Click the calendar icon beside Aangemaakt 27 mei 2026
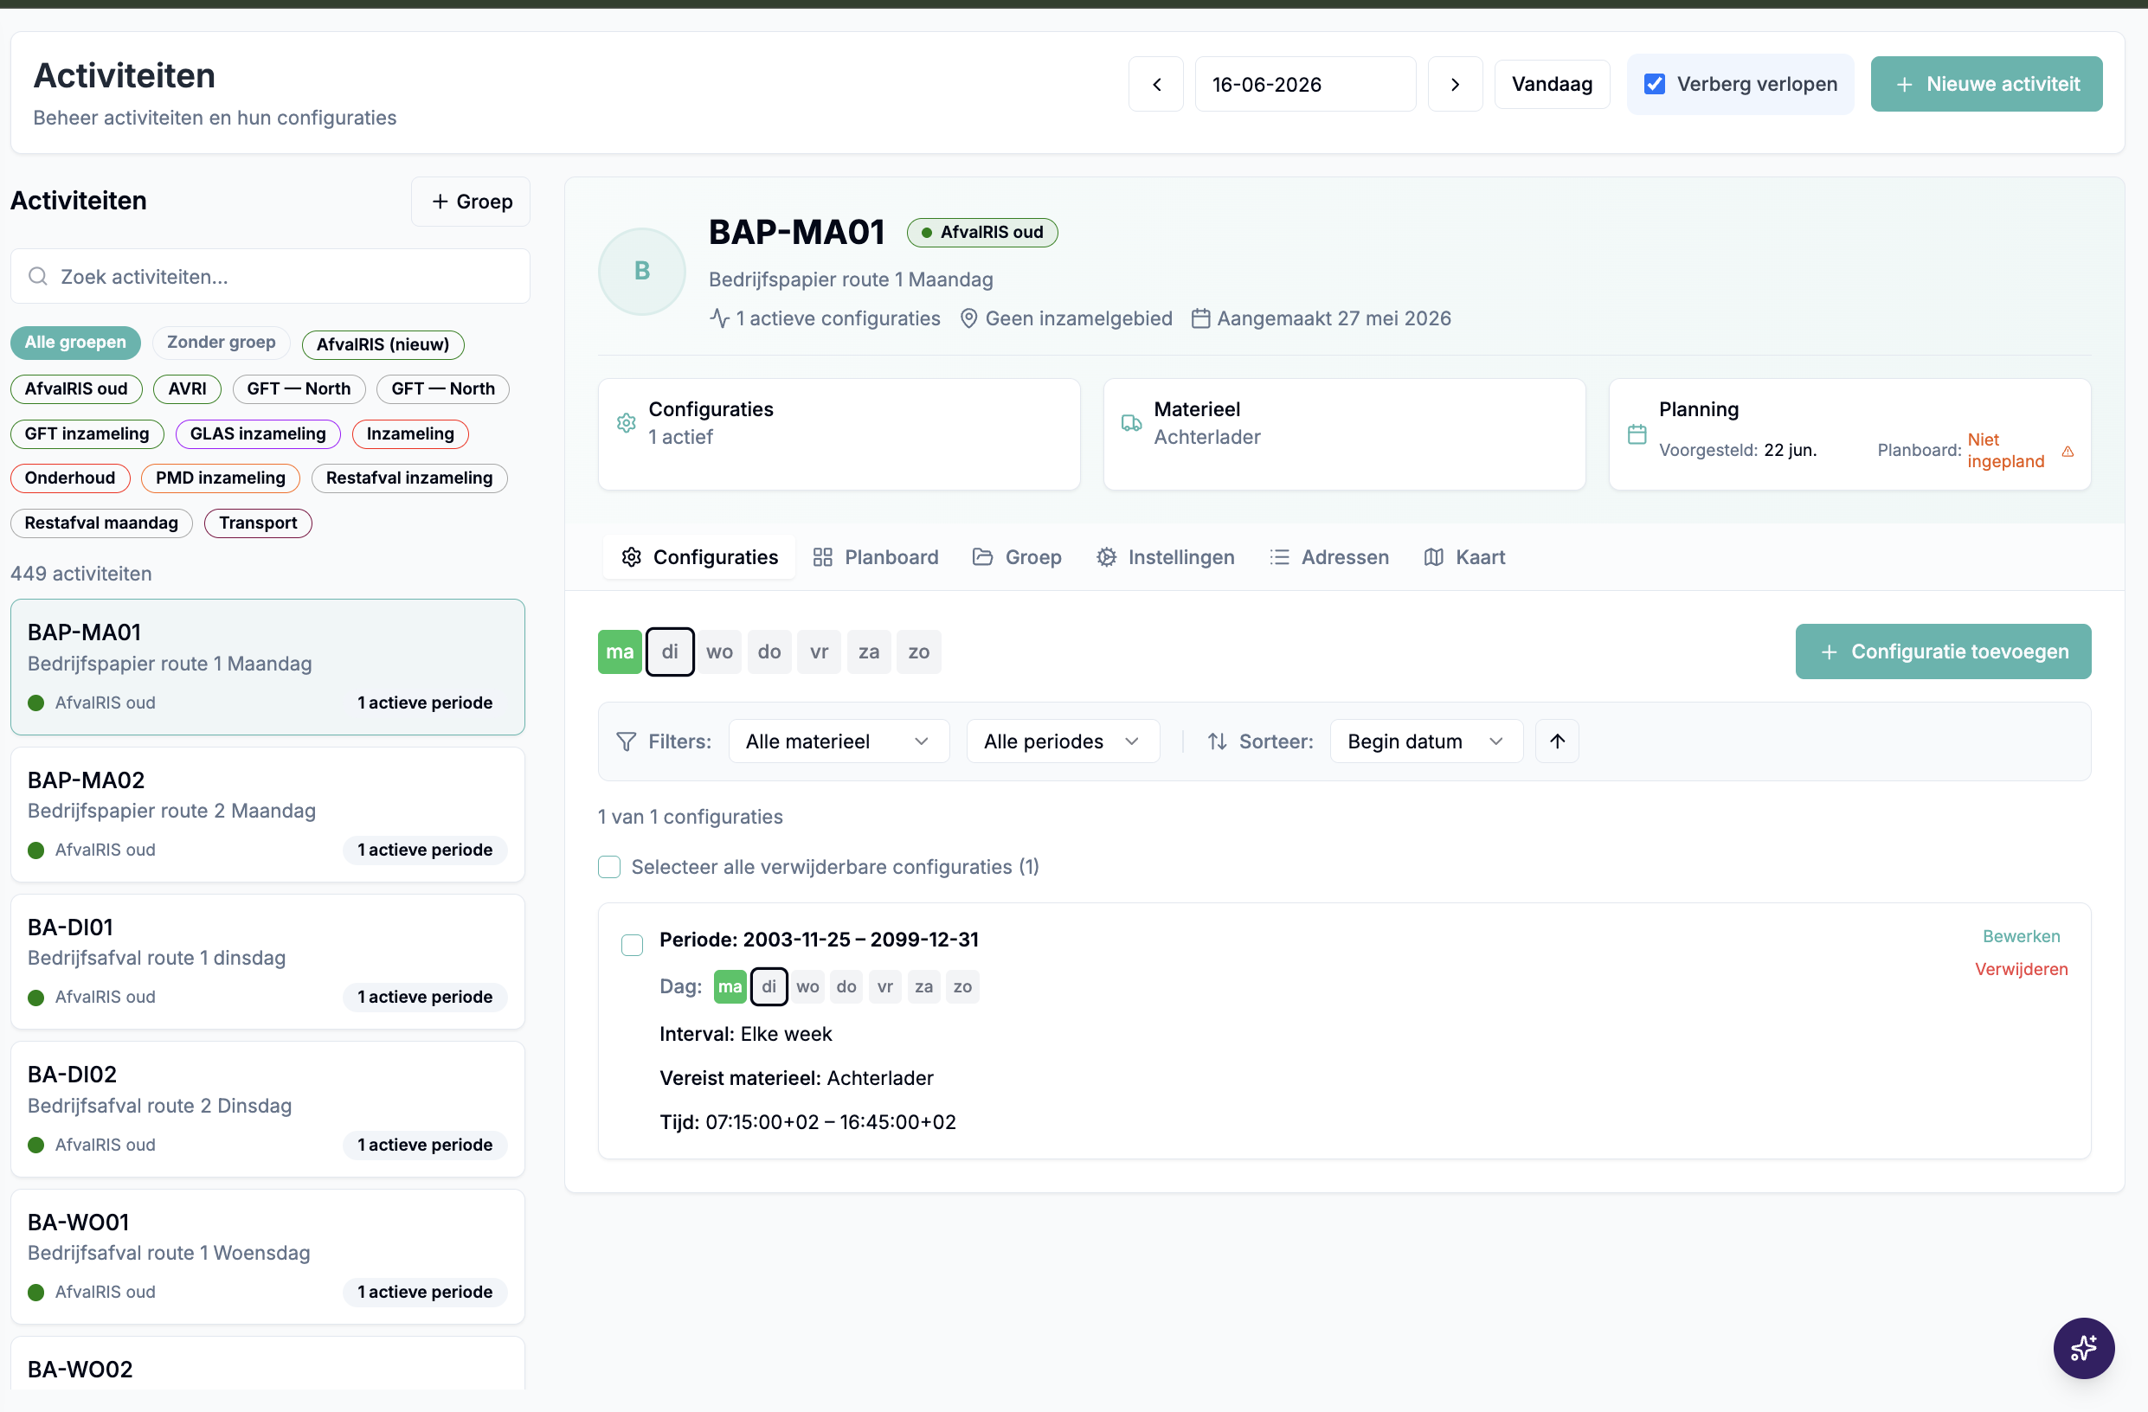 click(1200, 318)
